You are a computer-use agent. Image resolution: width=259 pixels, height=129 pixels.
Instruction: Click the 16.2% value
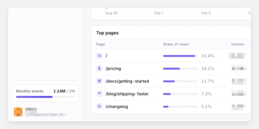click(x=208, y=68)
